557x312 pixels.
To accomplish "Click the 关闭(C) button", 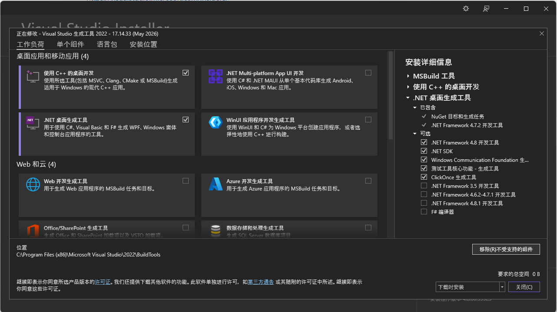I will (524, 287).
